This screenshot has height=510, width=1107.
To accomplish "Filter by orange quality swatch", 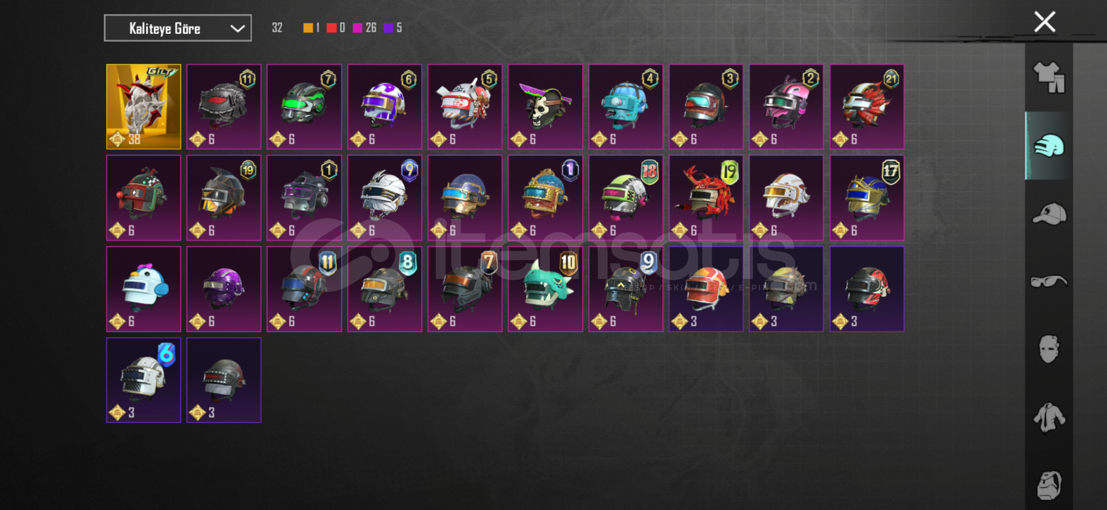I will click(x=308, y=28).
